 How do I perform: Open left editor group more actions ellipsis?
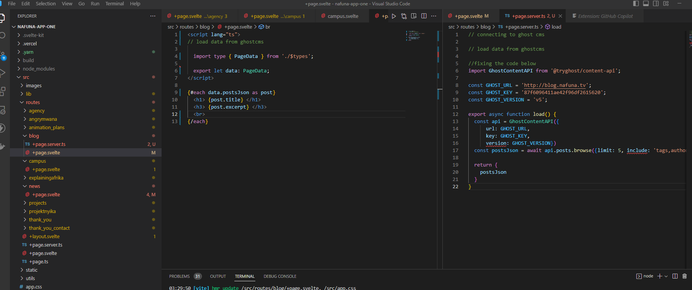(x=434, y=16)
